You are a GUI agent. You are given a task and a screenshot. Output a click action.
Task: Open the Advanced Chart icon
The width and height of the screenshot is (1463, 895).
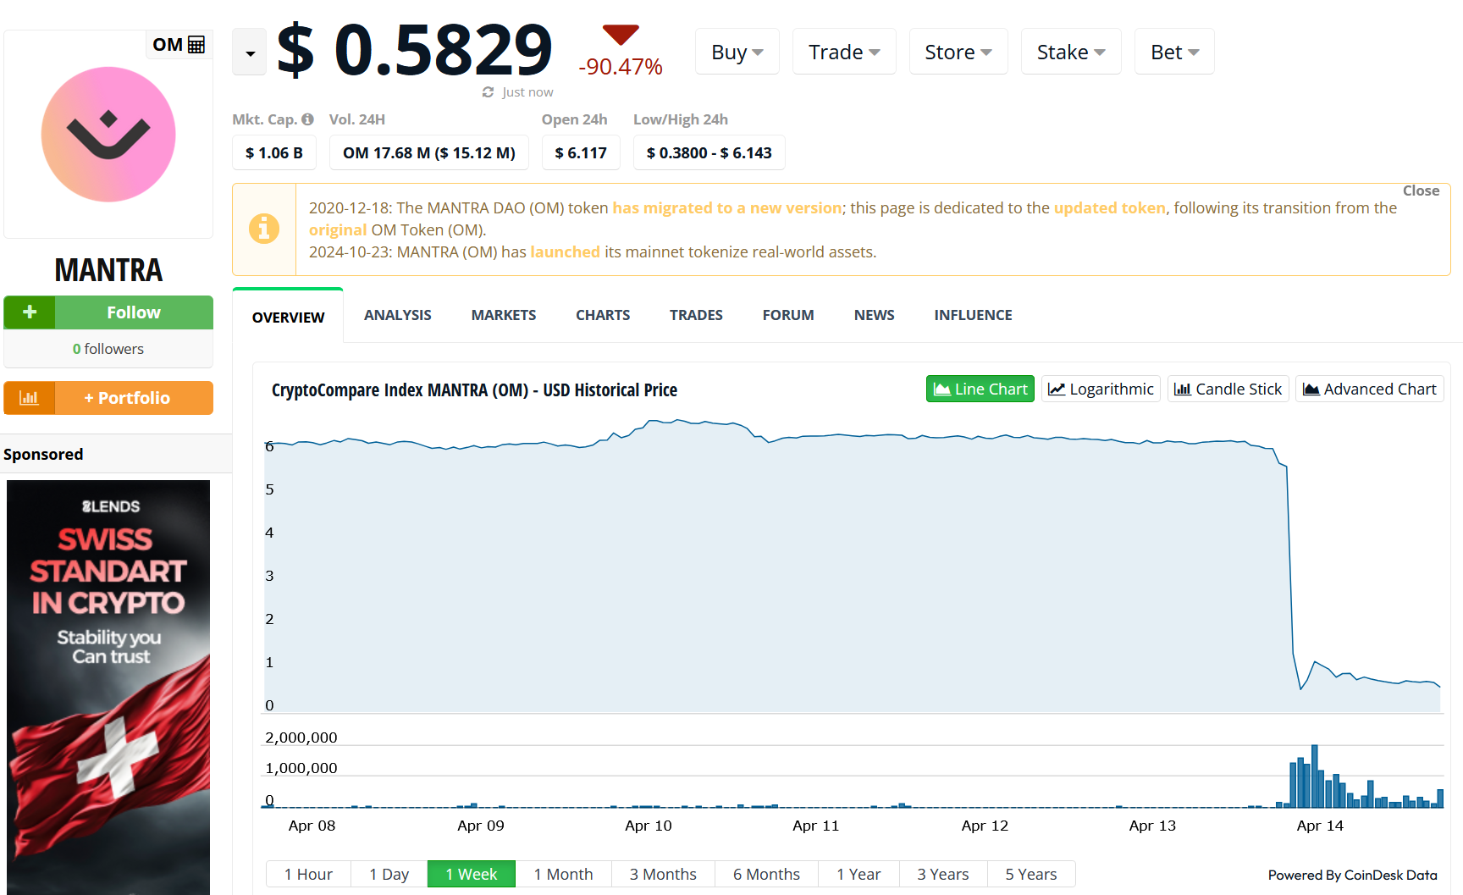(x=1311, y=389)
